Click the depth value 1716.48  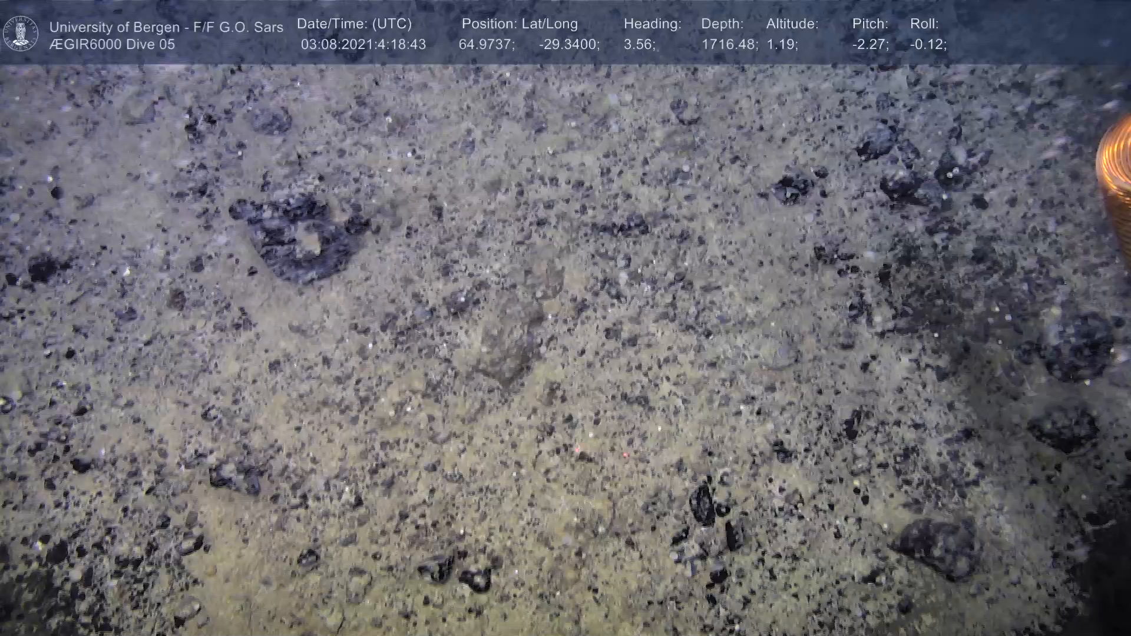729,45
